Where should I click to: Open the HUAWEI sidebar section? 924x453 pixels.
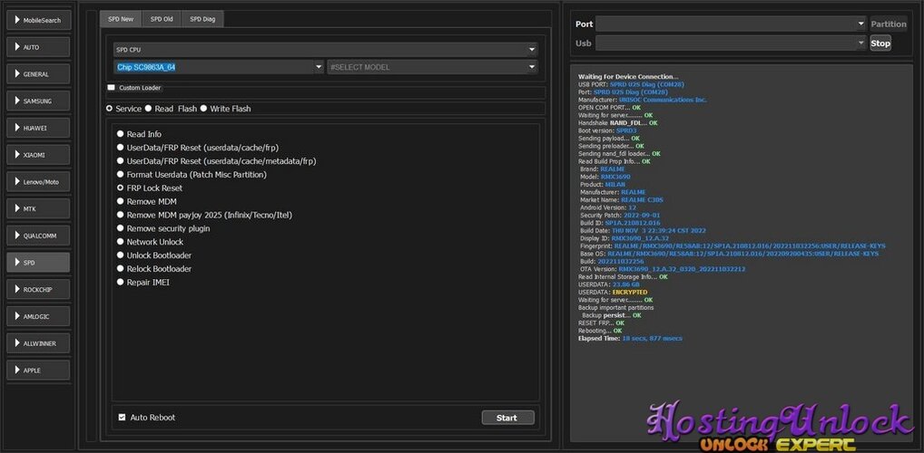[x=38, y=128]
